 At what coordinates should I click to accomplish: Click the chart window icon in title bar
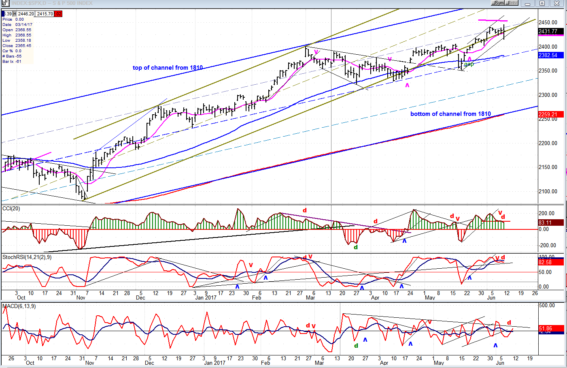[5, 3]
